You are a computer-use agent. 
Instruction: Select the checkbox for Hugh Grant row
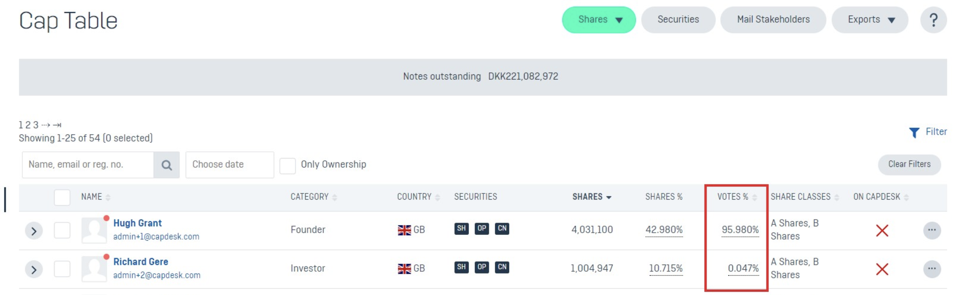[62, 230]
